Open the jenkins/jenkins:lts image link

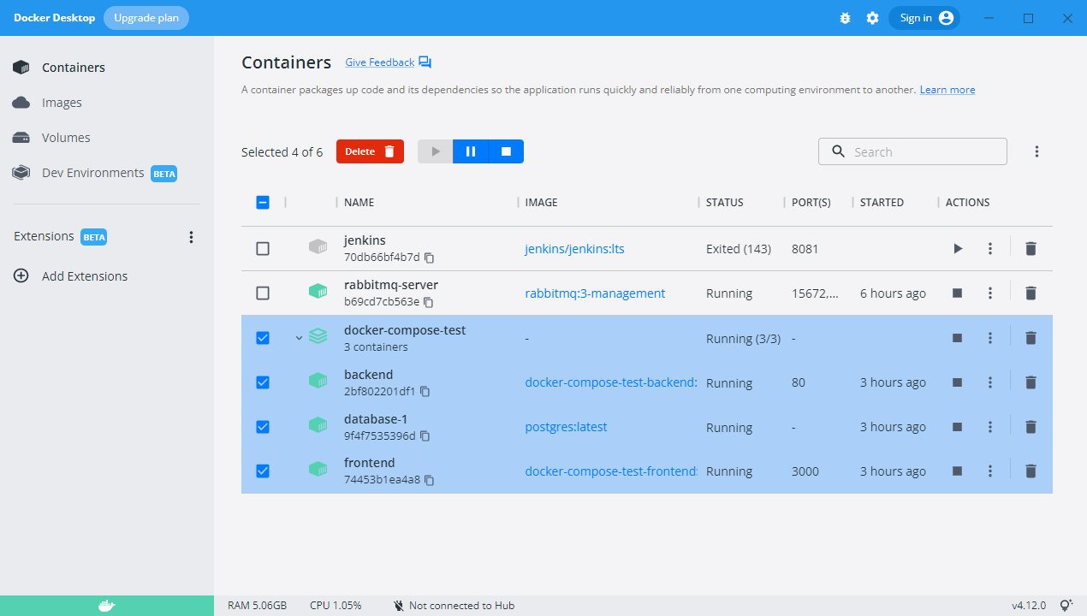[x=574, y=248]
